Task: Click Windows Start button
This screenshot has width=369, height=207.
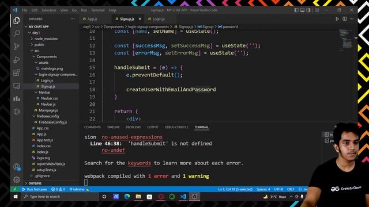Action: [16, 197]
